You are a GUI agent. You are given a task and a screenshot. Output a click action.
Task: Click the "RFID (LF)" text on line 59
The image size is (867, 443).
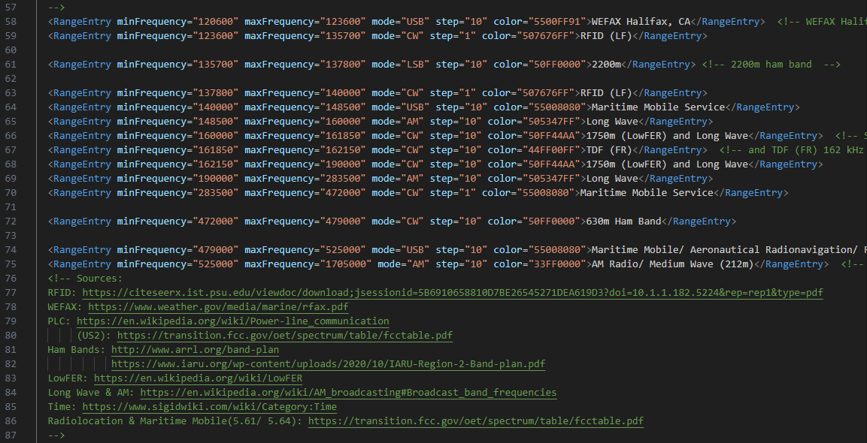[606, 36]
